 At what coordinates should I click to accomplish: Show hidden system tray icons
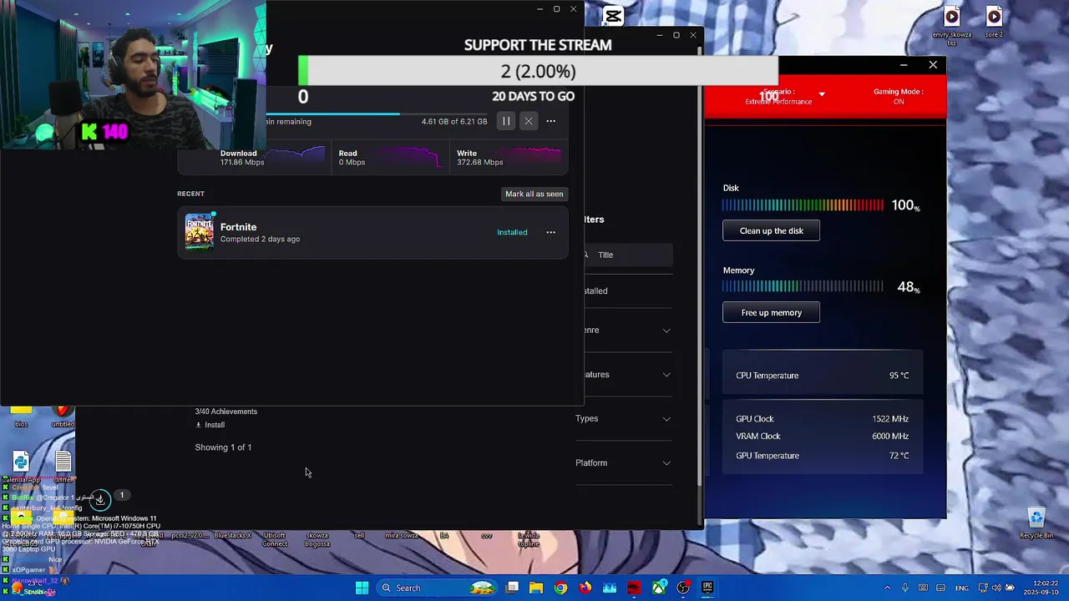point(887,588)
